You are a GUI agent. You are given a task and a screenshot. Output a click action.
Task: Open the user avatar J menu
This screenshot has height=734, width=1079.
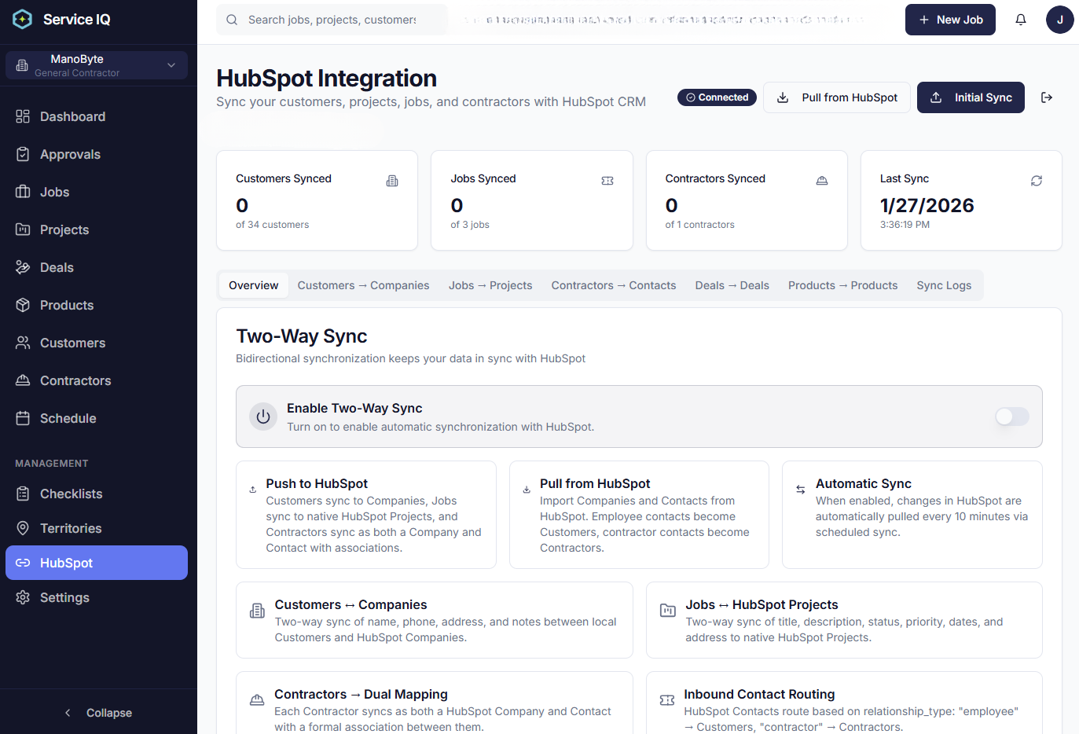[x=1059, y=20]
